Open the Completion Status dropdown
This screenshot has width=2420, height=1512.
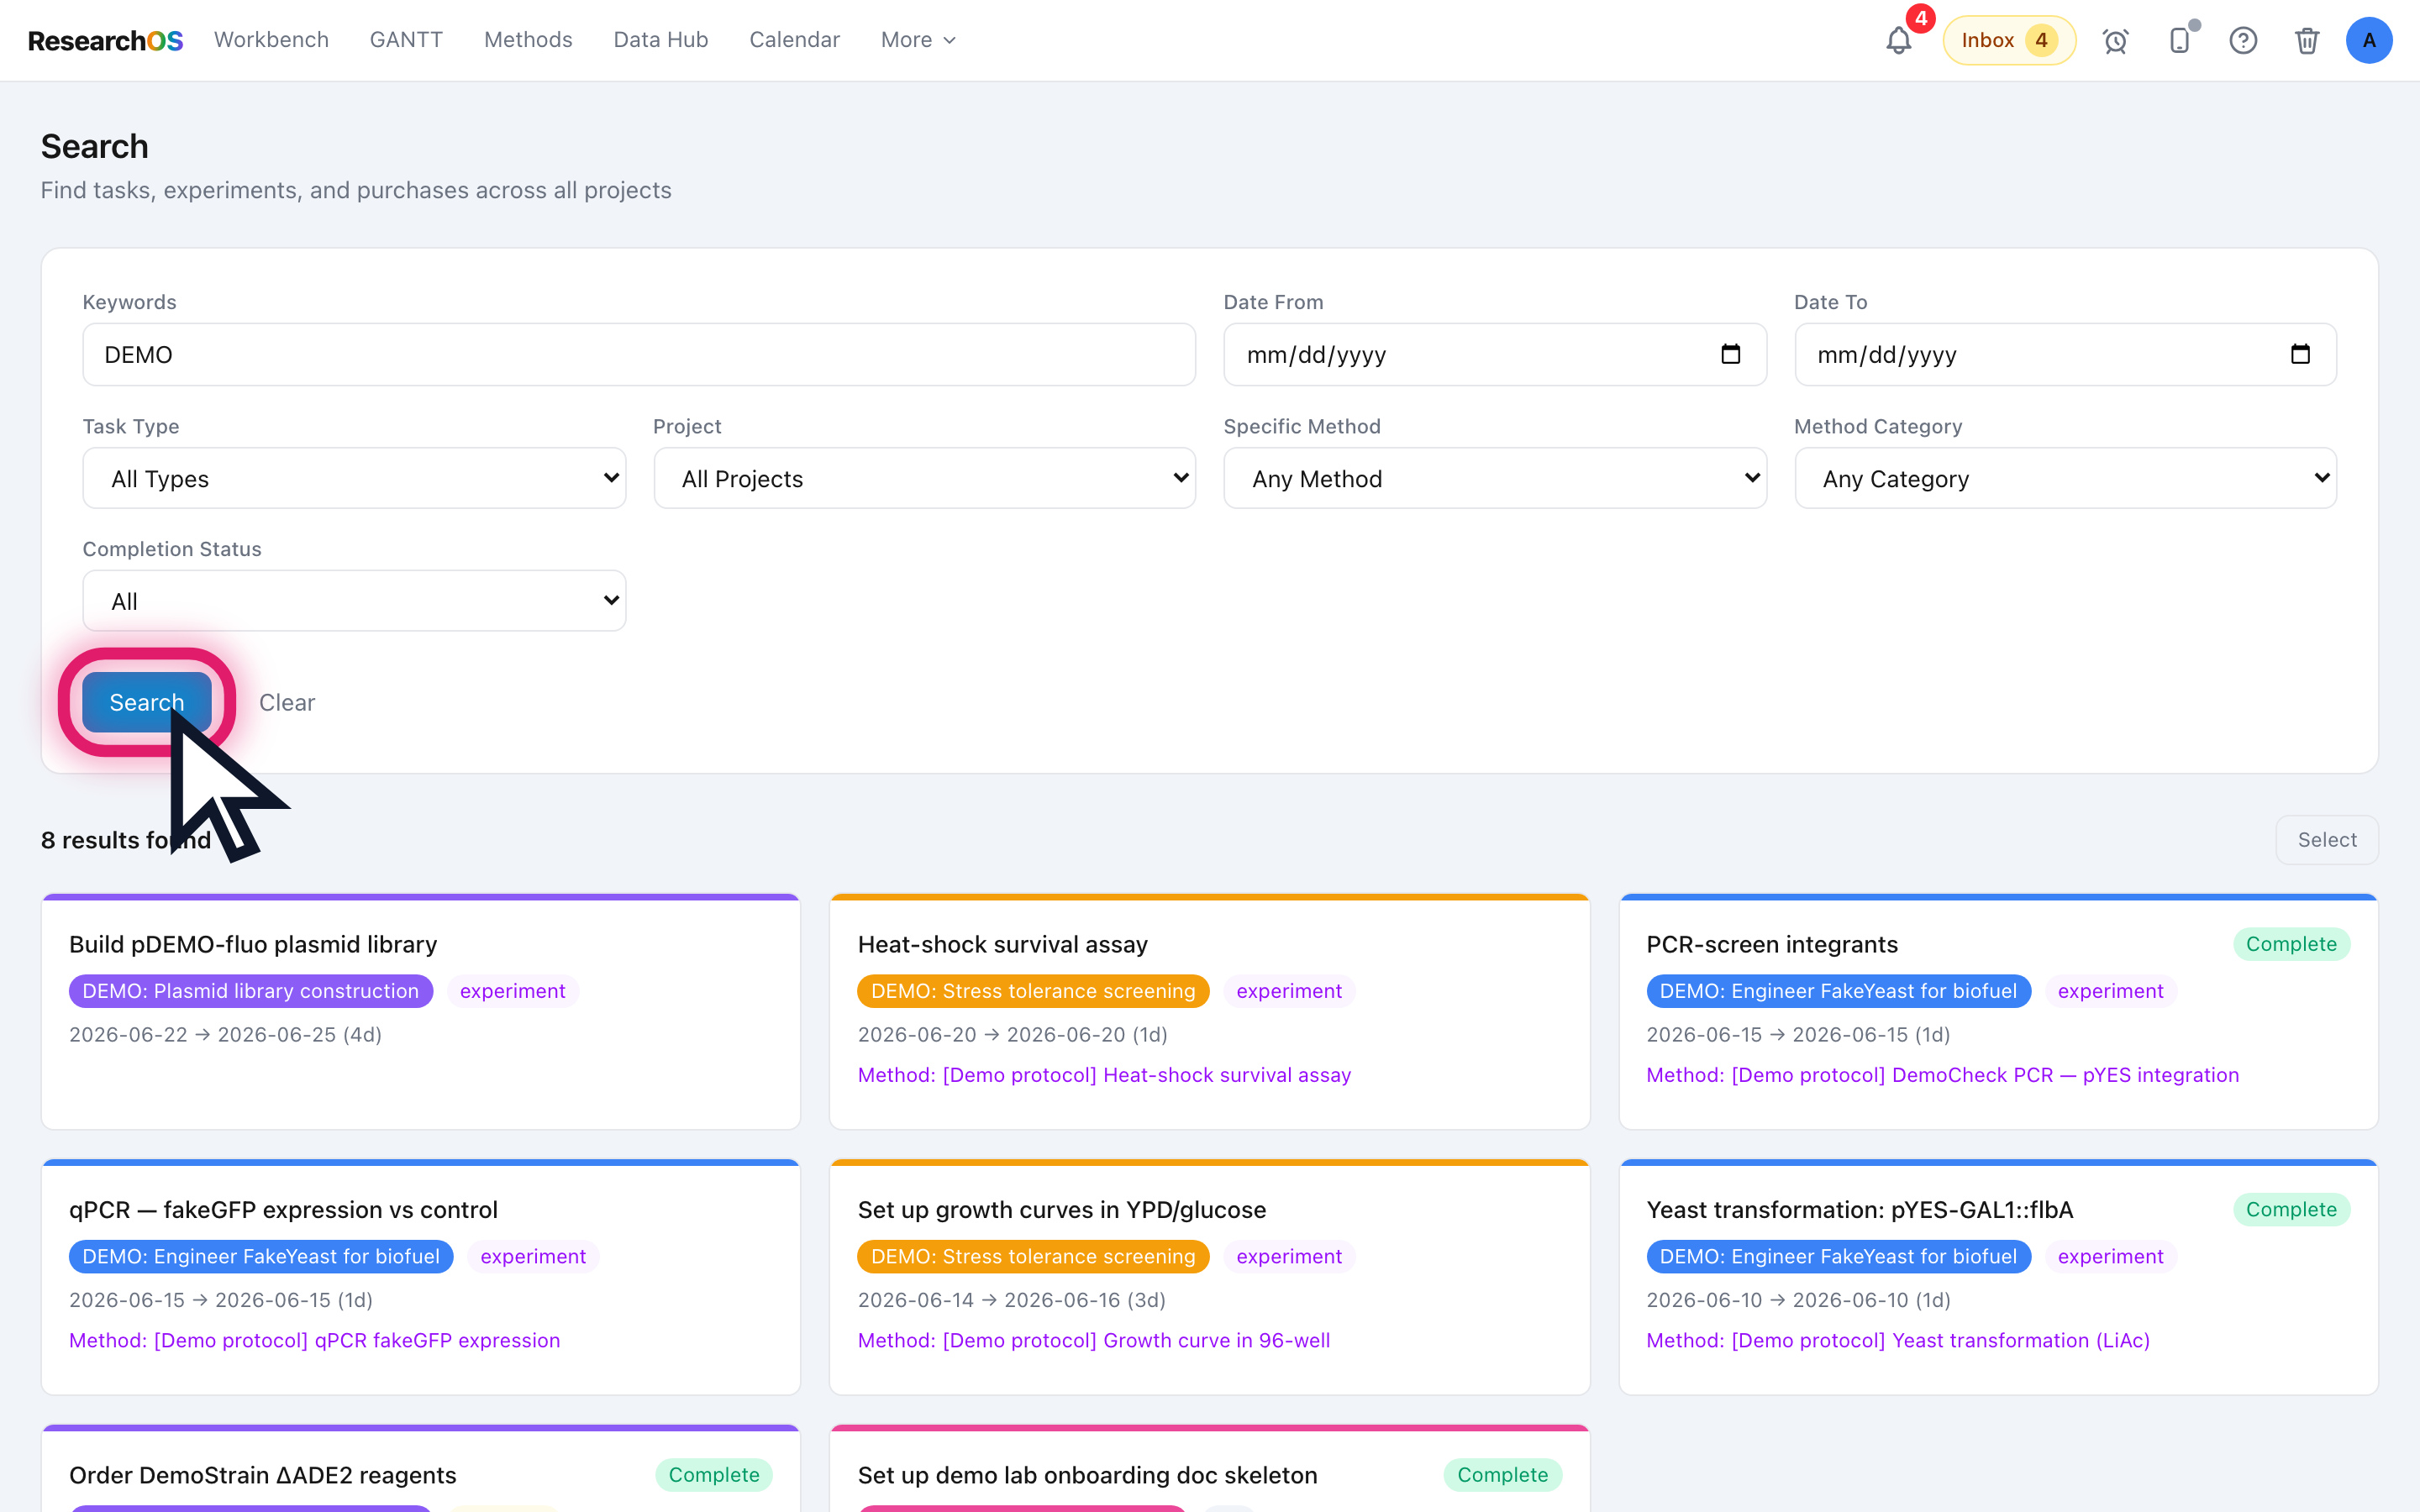(354, 601)
